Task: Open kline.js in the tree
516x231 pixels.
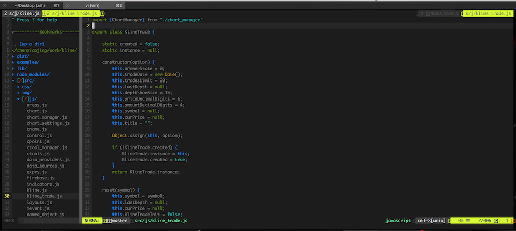Action: 37,190
